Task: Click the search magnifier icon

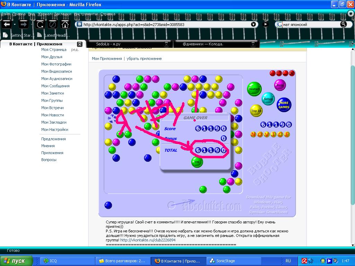Action: point(344,24)
